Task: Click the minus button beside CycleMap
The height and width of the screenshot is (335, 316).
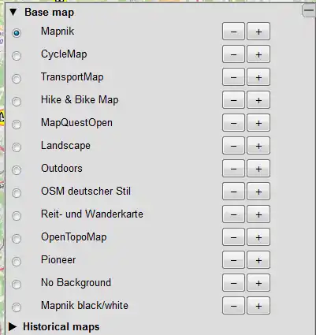Action: (x=233, y=54)
